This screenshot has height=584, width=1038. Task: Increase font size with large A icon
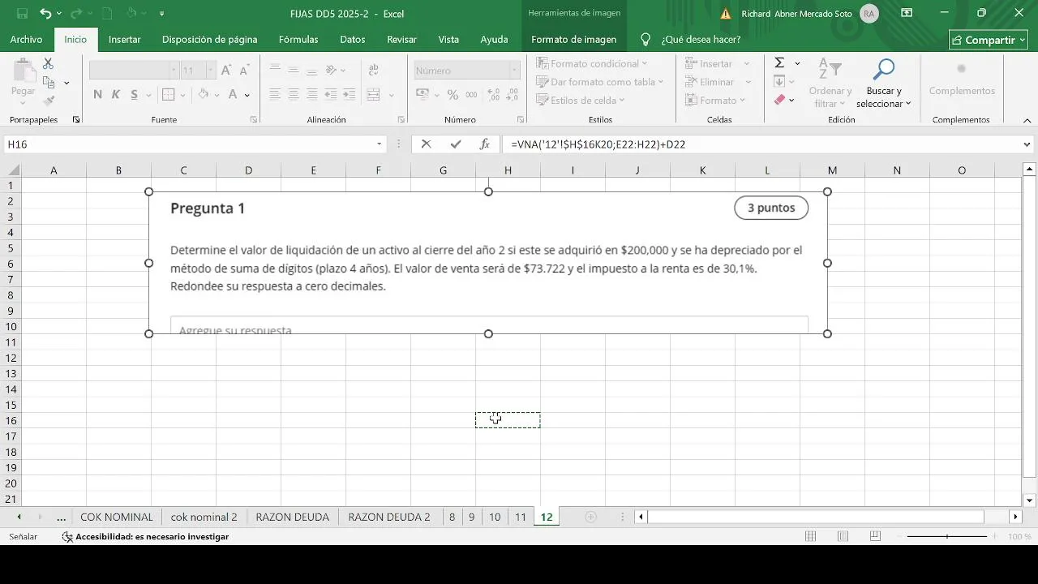click(226, 71)
